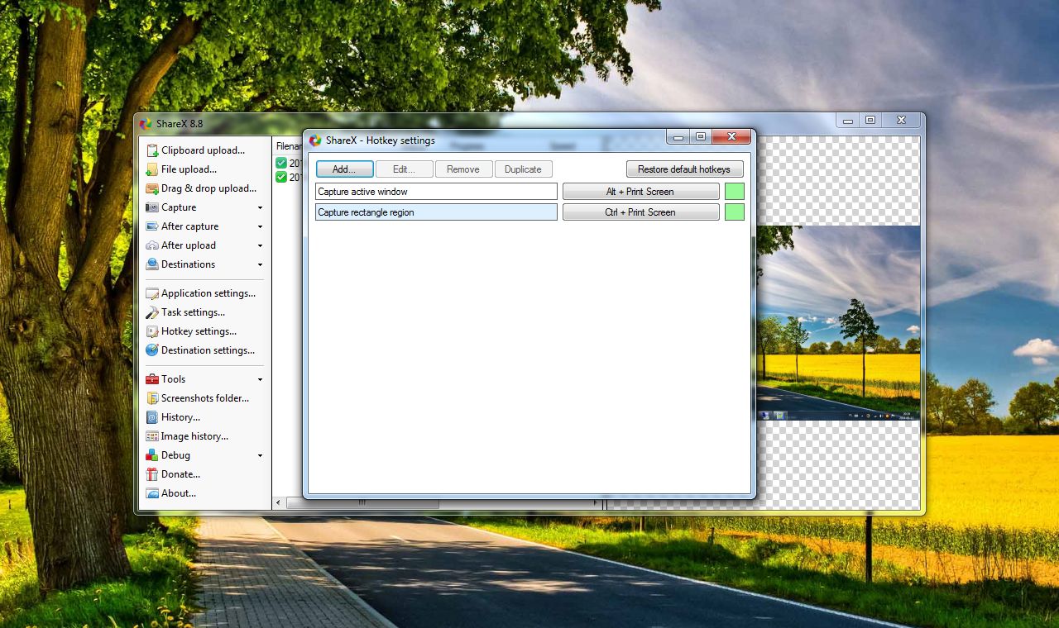Expand the Destinations submenu arrow
The width and height of the screenshot is (1059, 628).
pos(261,265)
